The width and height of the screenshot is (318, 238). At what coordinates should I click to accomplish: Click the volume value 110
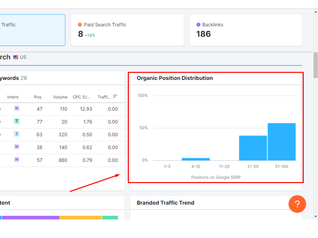click(64, 109)
